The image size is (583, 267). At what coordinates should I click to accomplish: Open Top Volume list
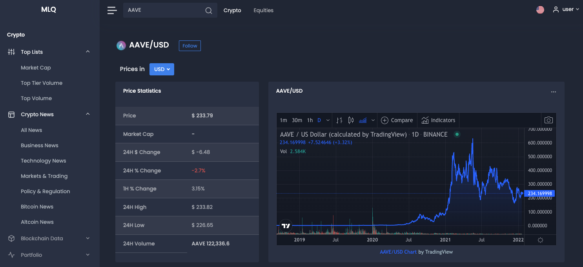pyautogui.click(x=36, y=98)
